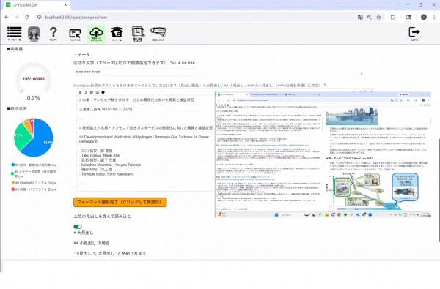Viewport: 440px width, 289px height.
Task: Open the browser profile avatar
Action: pos(424,17)
